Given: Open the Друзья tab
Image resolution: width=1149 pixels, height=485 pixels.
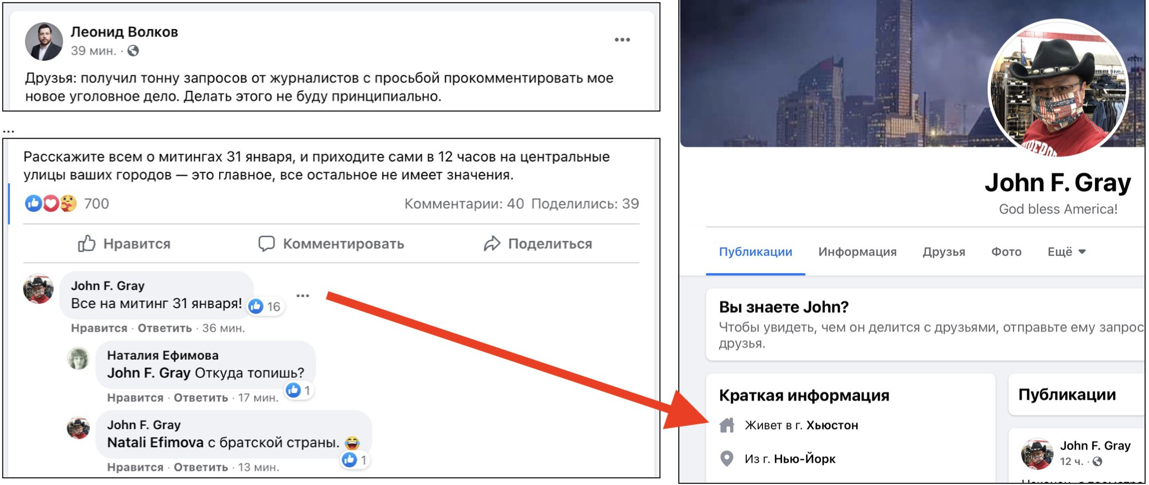Looking at the screenshot, I should pyautogui.click(x=944, y=252).
